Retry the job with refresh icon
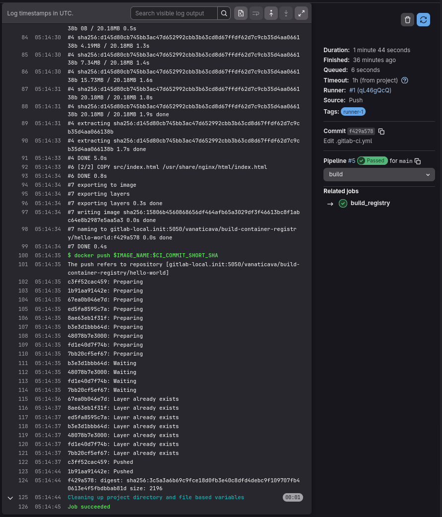This screenshot has height=517, width=442. tap(423, 20)
